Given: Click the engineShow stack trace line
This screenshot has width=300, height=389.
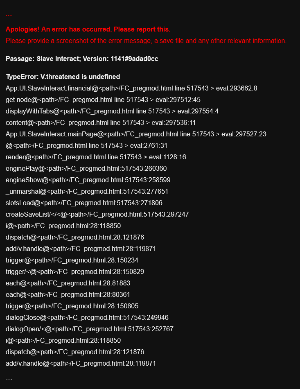Looking at the screenshot, I should click(88, 180).
